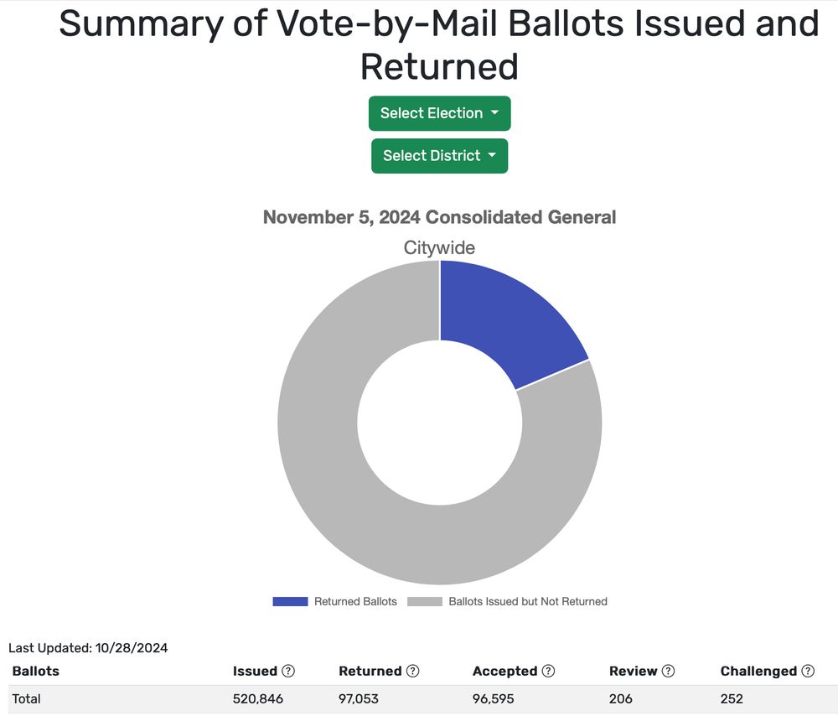Click the help icon next to Issued
This screenshot has width=838, height=716.
288,671
